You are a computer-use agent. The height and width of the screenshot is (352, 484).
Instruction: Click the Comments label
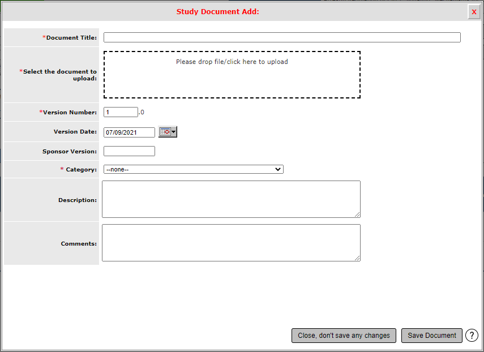[x=79, y=244]
